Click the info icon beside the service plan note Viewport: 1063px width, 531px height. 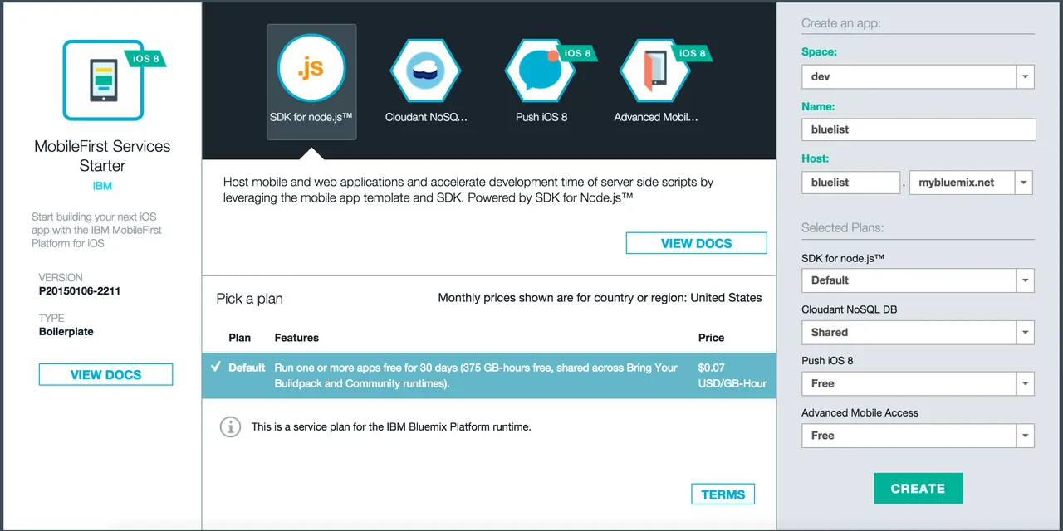230,427
